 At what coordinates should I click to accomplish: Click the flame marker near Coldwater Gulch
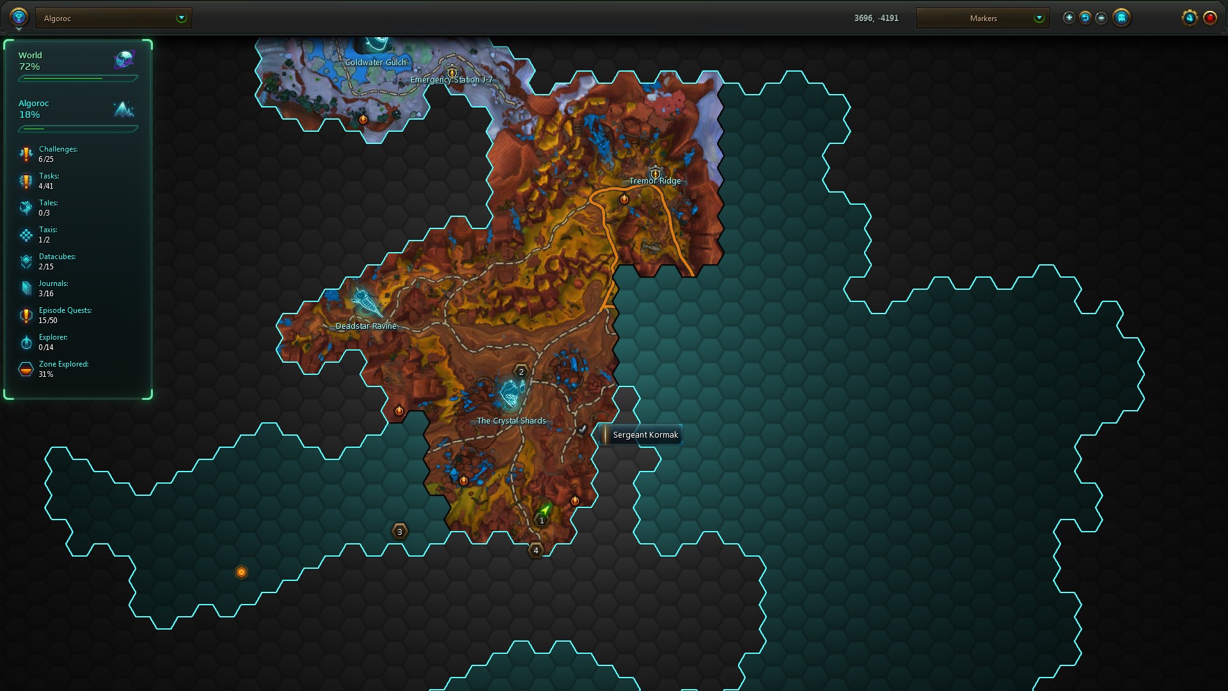[x=363, y=119]
